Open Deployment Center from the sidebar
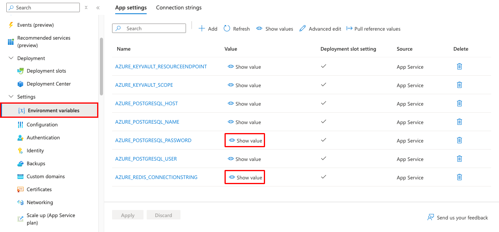This screenshot has width=499, height=232. pos(48,84)
